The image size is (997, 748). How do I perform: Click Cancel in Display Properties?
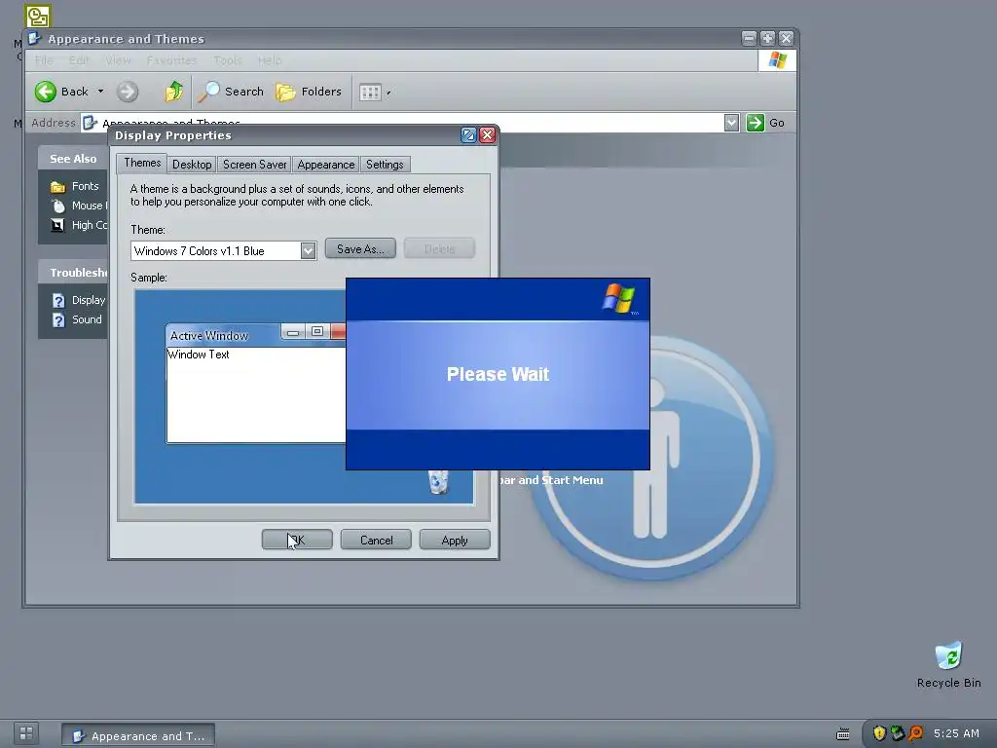376,540
